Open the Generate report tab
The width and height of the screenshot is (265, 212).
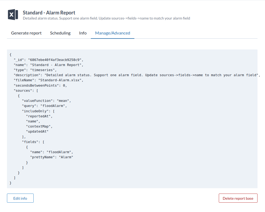point(26,33)
